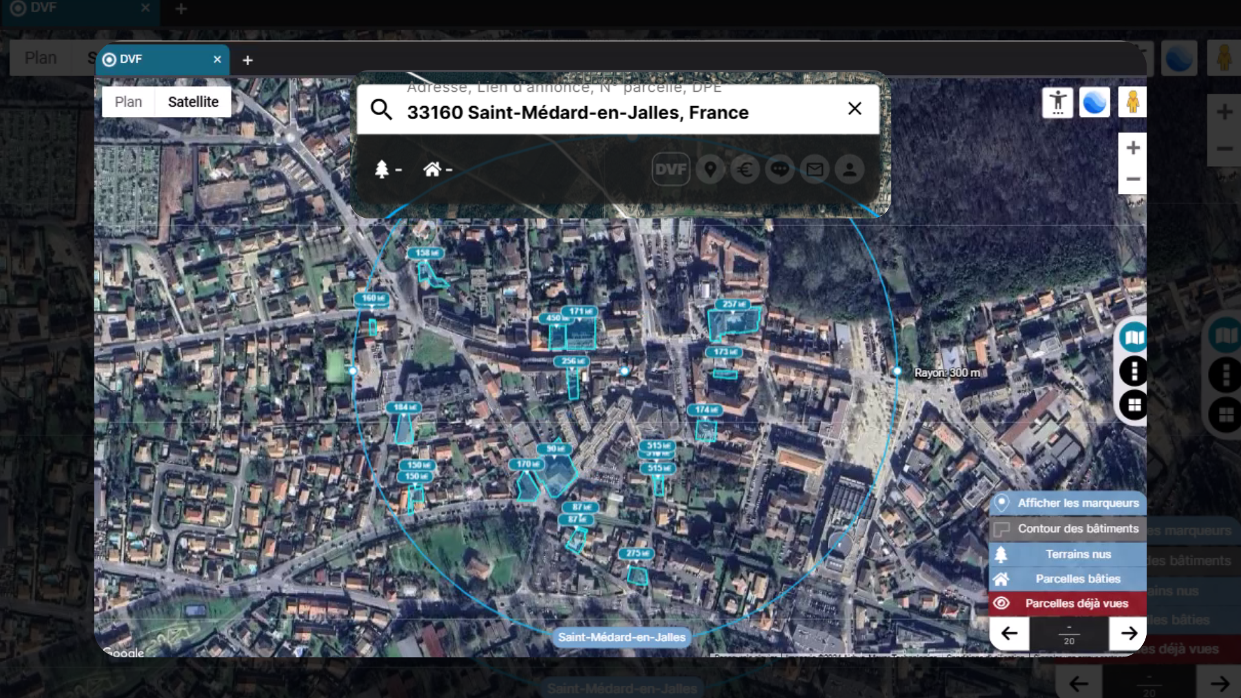Click the 171 k€ parcel marker
Image resolution: width=1241 pixels, height=698 pixels.
[x=580, y=312]
